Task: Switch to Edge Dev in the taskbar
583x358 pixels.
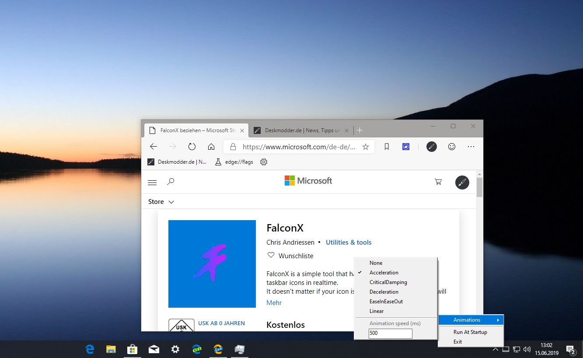Action: click(x=196, y=349)
